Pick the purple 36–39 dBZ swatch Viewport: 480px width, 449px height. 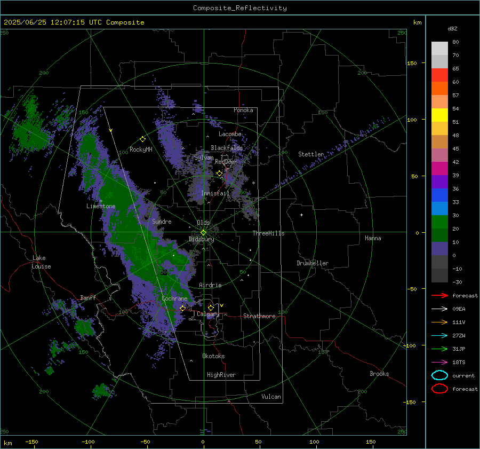click(439, 182)
